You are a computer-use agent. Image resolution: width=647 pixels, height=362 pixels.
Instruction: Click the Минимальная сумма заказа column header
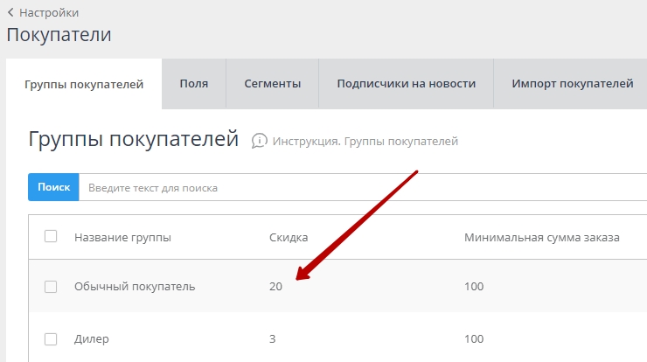(541, 237)
